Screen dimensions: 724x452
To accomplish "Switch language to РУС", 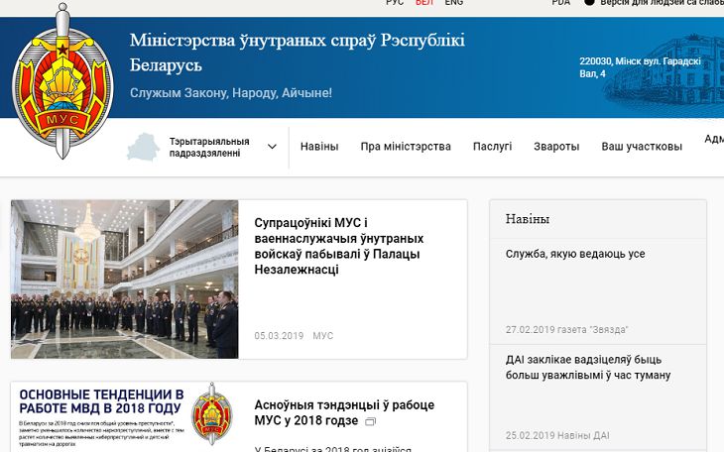I will pyautogui.click(x=395, y=3).
